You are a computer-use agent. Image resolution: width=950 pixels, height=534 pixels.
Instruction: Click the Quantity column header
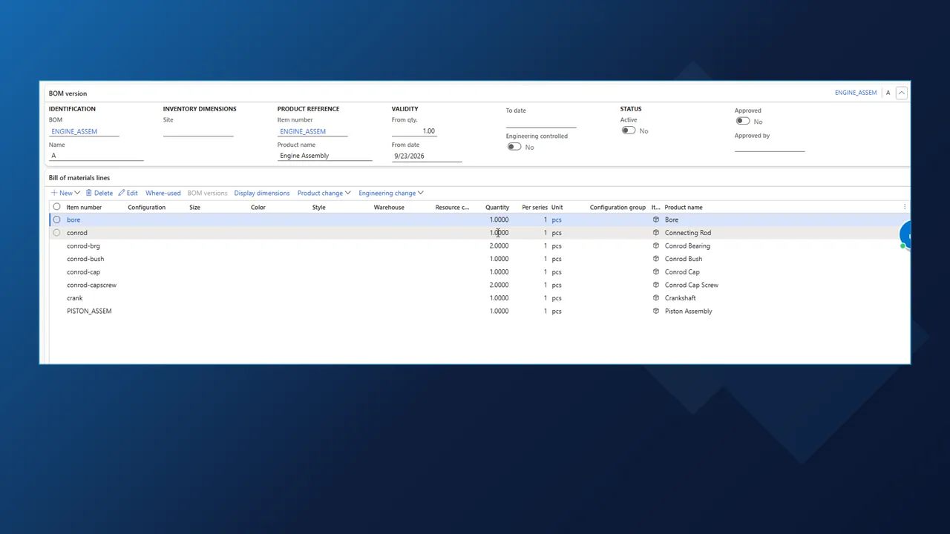[x=497, y=207]
